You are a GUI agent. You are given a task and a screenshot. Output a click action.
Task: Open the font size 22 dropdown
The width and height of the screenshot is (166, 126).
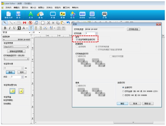pos(40,33)
